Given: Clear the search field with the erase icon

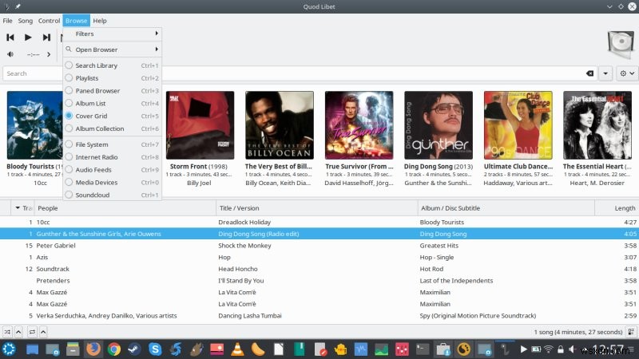Looking at the screenshot, I should pyautogui.click(x=589, y=73).
